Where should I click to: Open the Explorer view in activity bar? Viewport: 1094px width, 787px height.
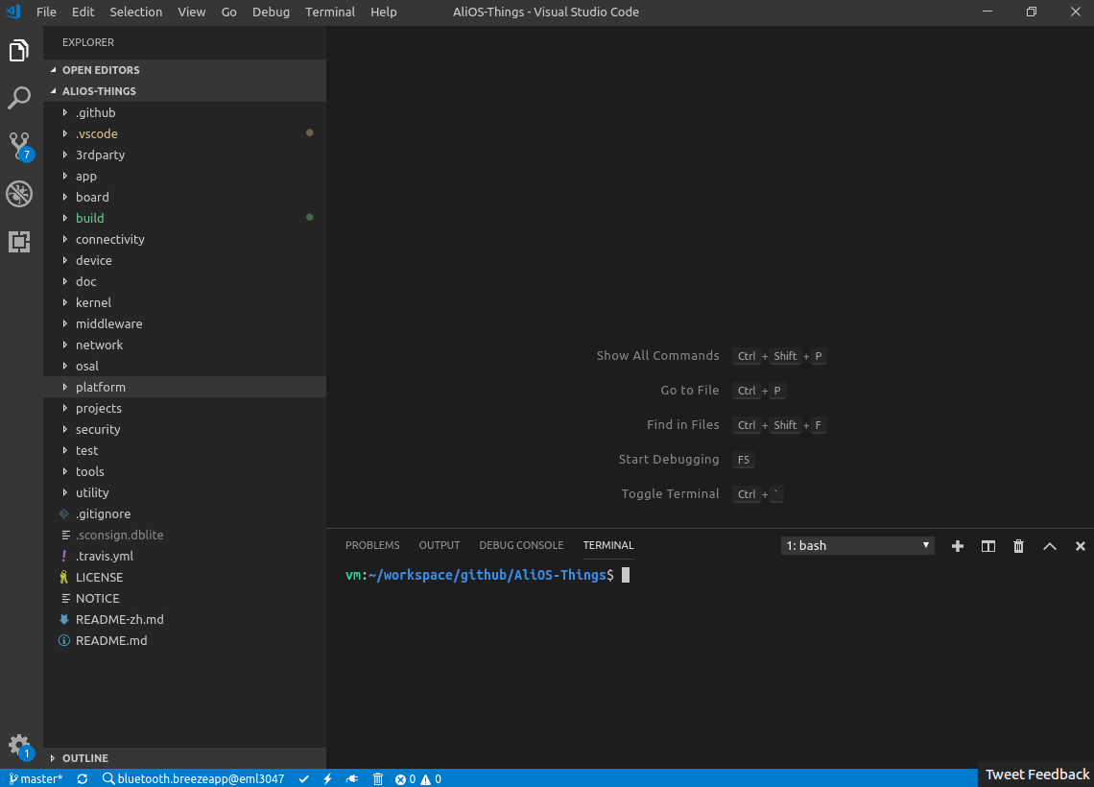pyautogui.click(x=19, y=50)
